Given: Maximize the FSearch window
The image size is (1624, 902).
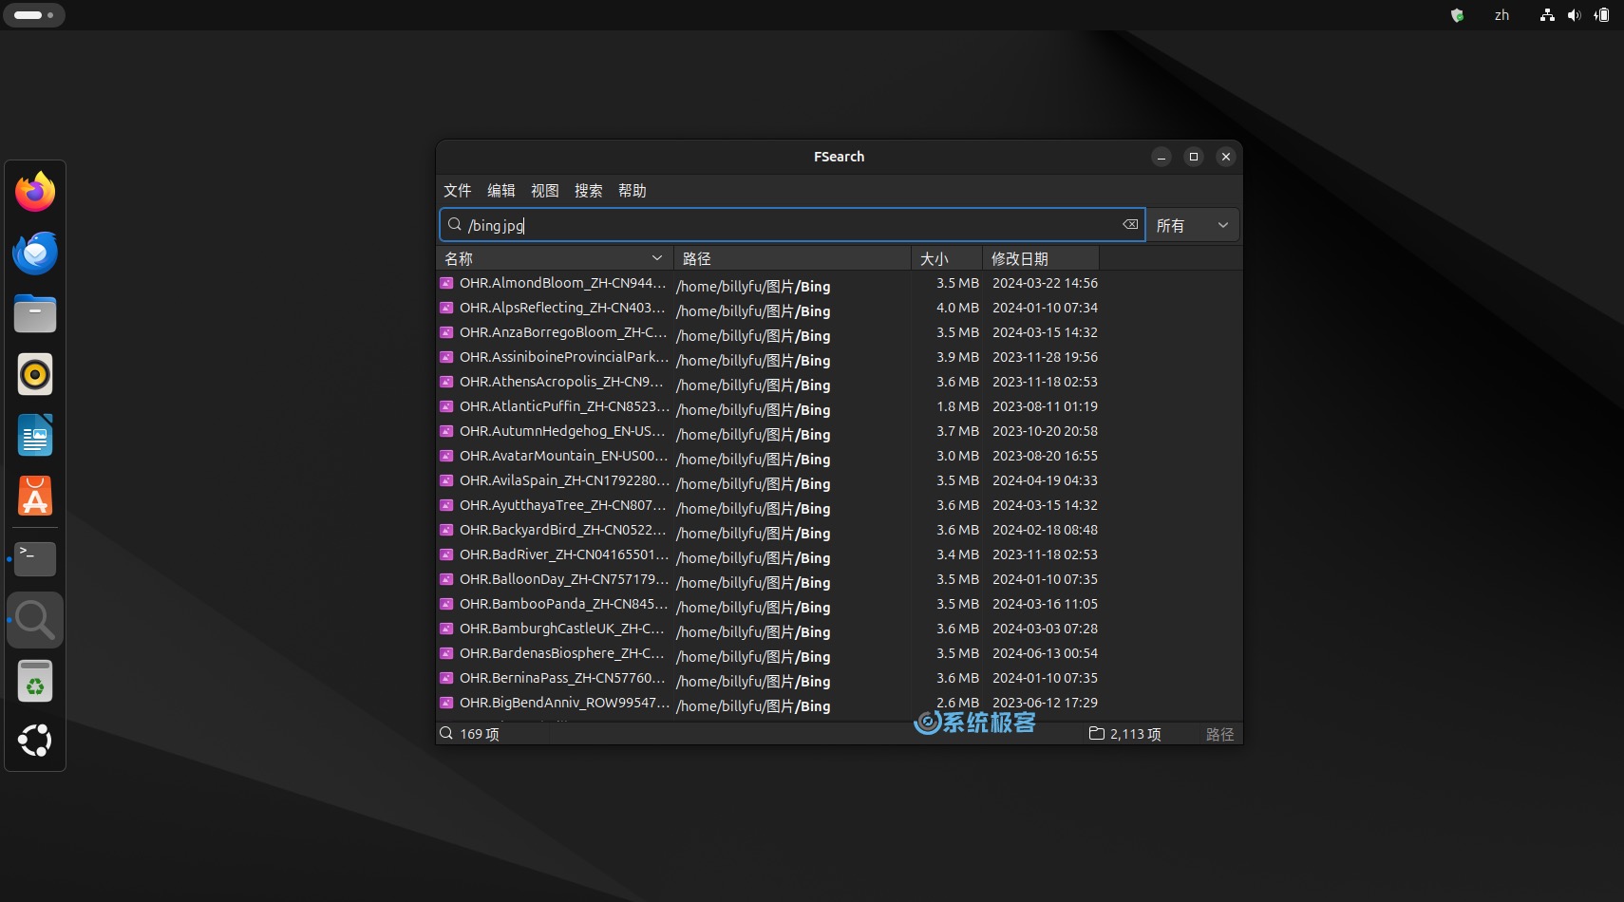Looking at the screenshot, I should point(1194,157).
